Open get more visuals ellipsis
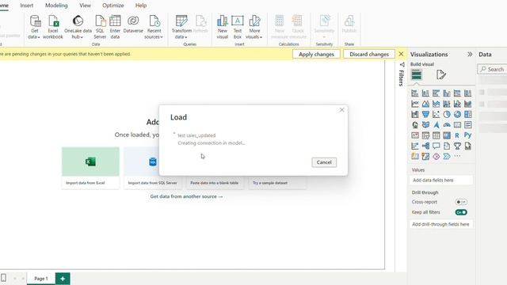Image resolution: width=507 pixels, height=285 pixels. 457,157
